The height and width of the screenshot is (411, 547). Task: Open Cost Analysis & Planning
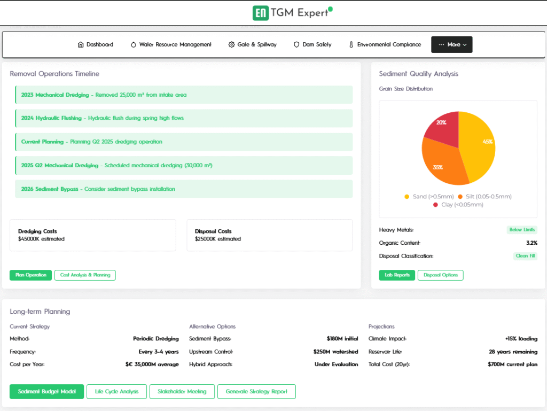point(85,275)
